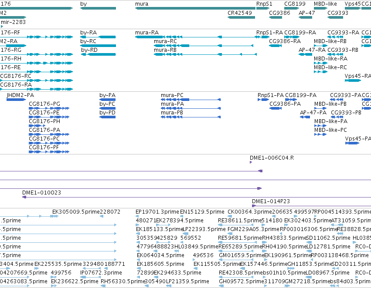371x288 pixels.
Task: Click the CG9393-PB protein label
Action: click(x=346, y=113)
